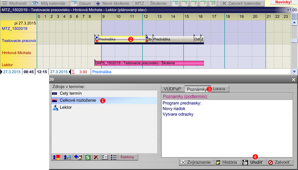Select Lektor in the sources list
The width and height of the screenshot is (298, 170).
(x=66, y=107)
